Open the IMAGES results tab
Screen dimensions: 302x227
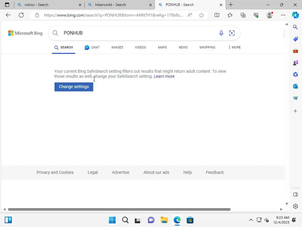[117, 48]
